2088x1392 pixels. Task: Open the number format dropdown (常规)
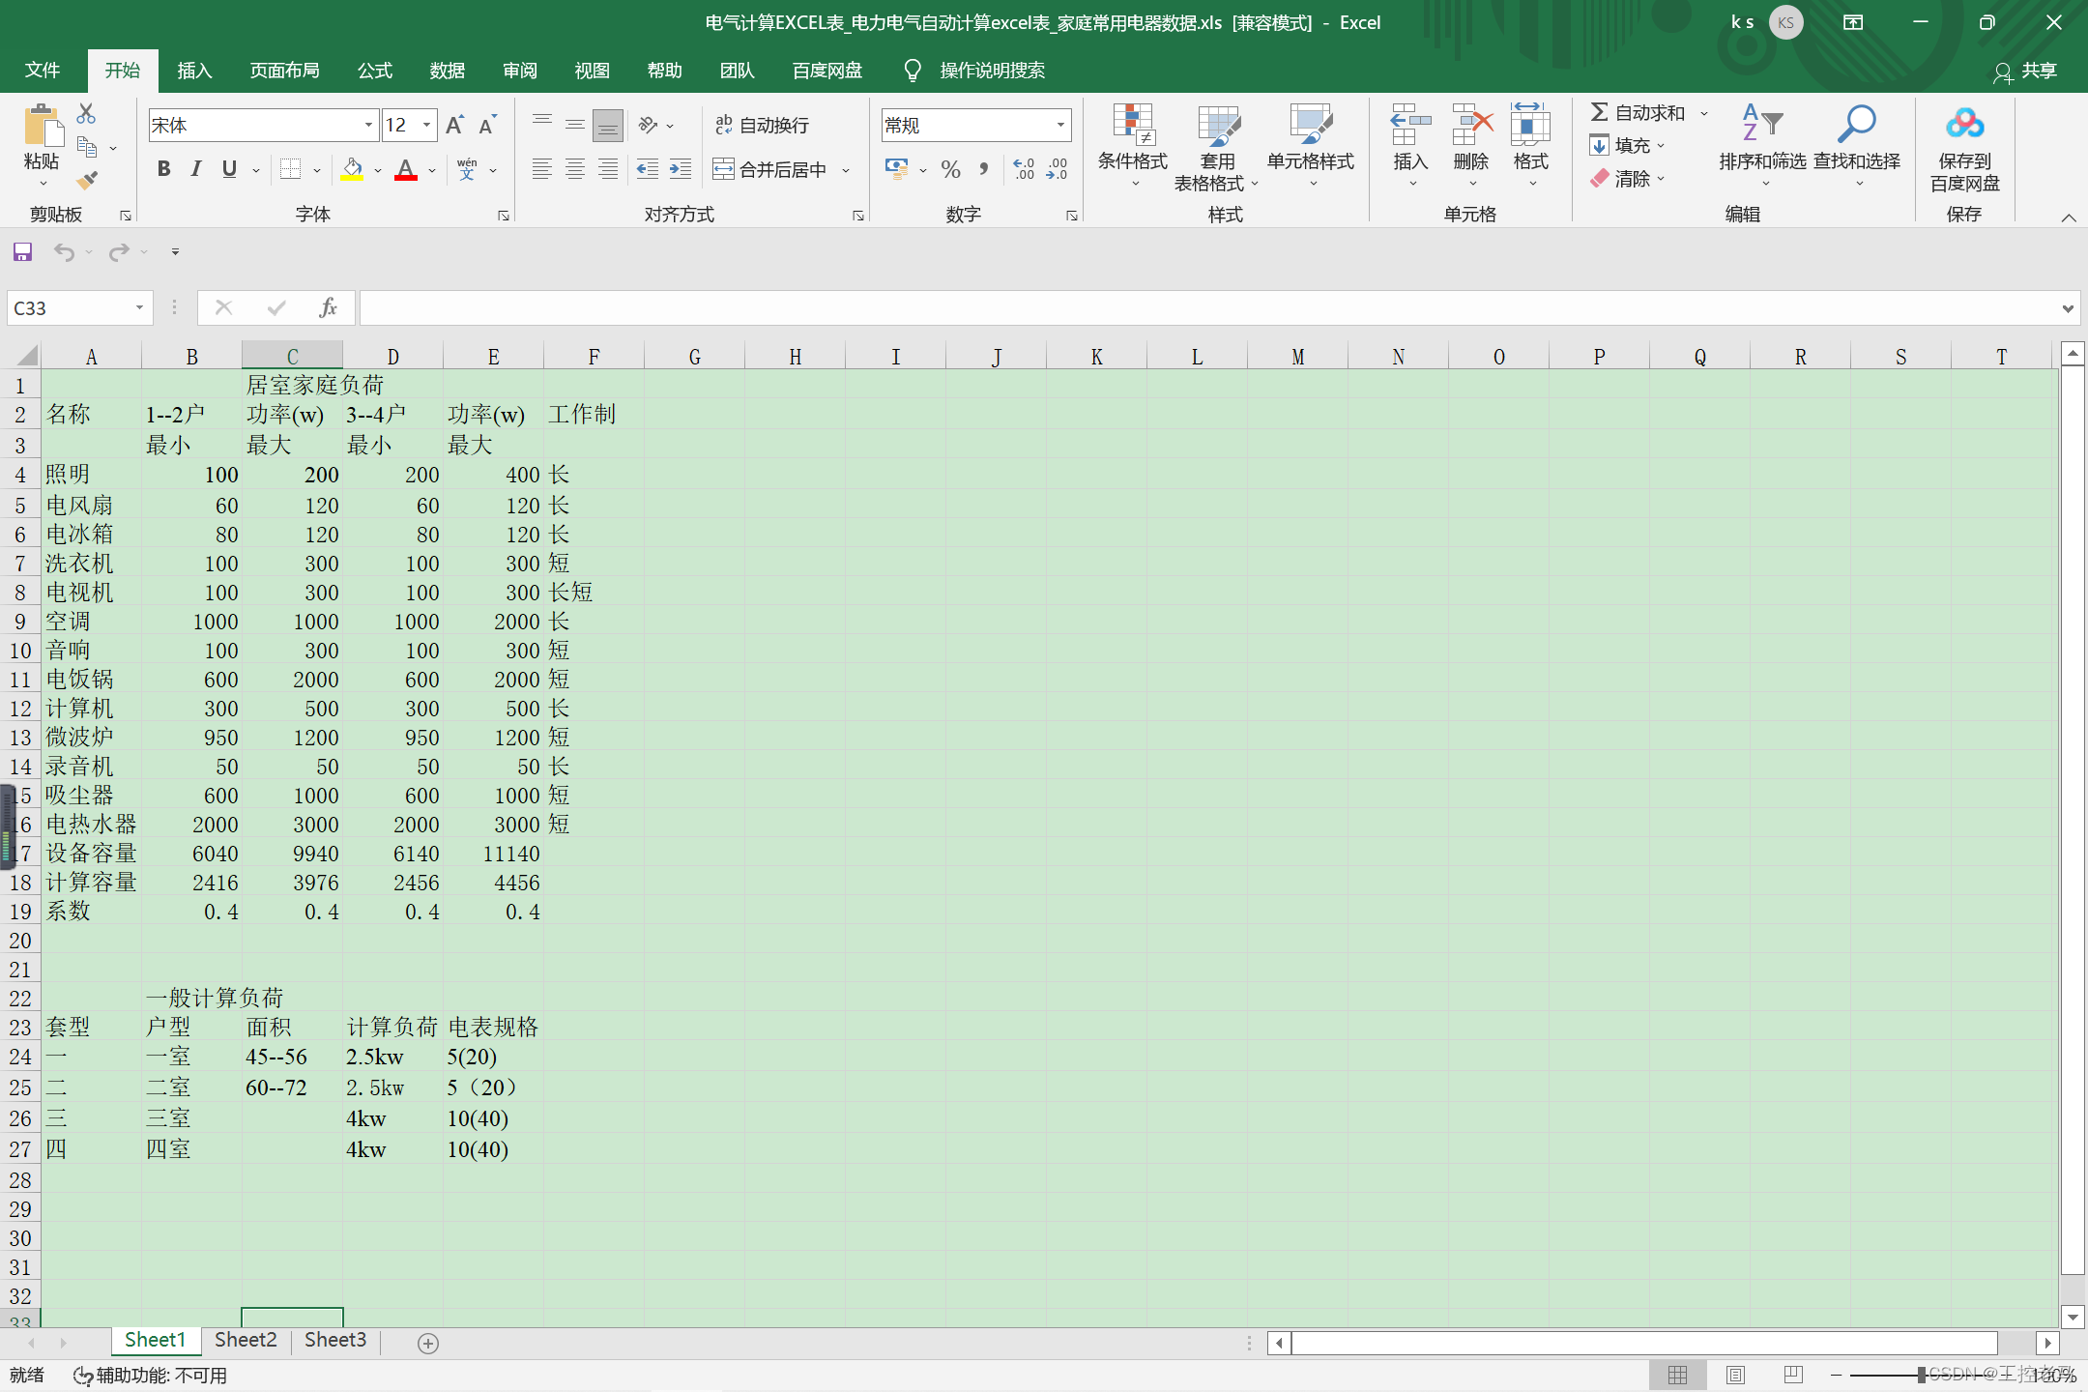click(x=1060, y=126)
